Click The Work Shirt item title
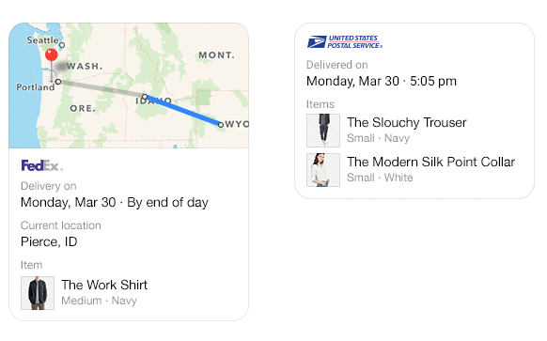Image resolution: width=547 pixels, height=341 pixels. pyautogui.click(x=104, y=285)
